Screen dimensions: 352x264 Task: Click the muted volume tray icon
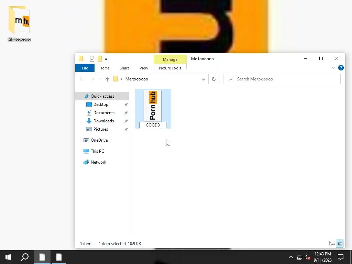(x=307, y=257)
